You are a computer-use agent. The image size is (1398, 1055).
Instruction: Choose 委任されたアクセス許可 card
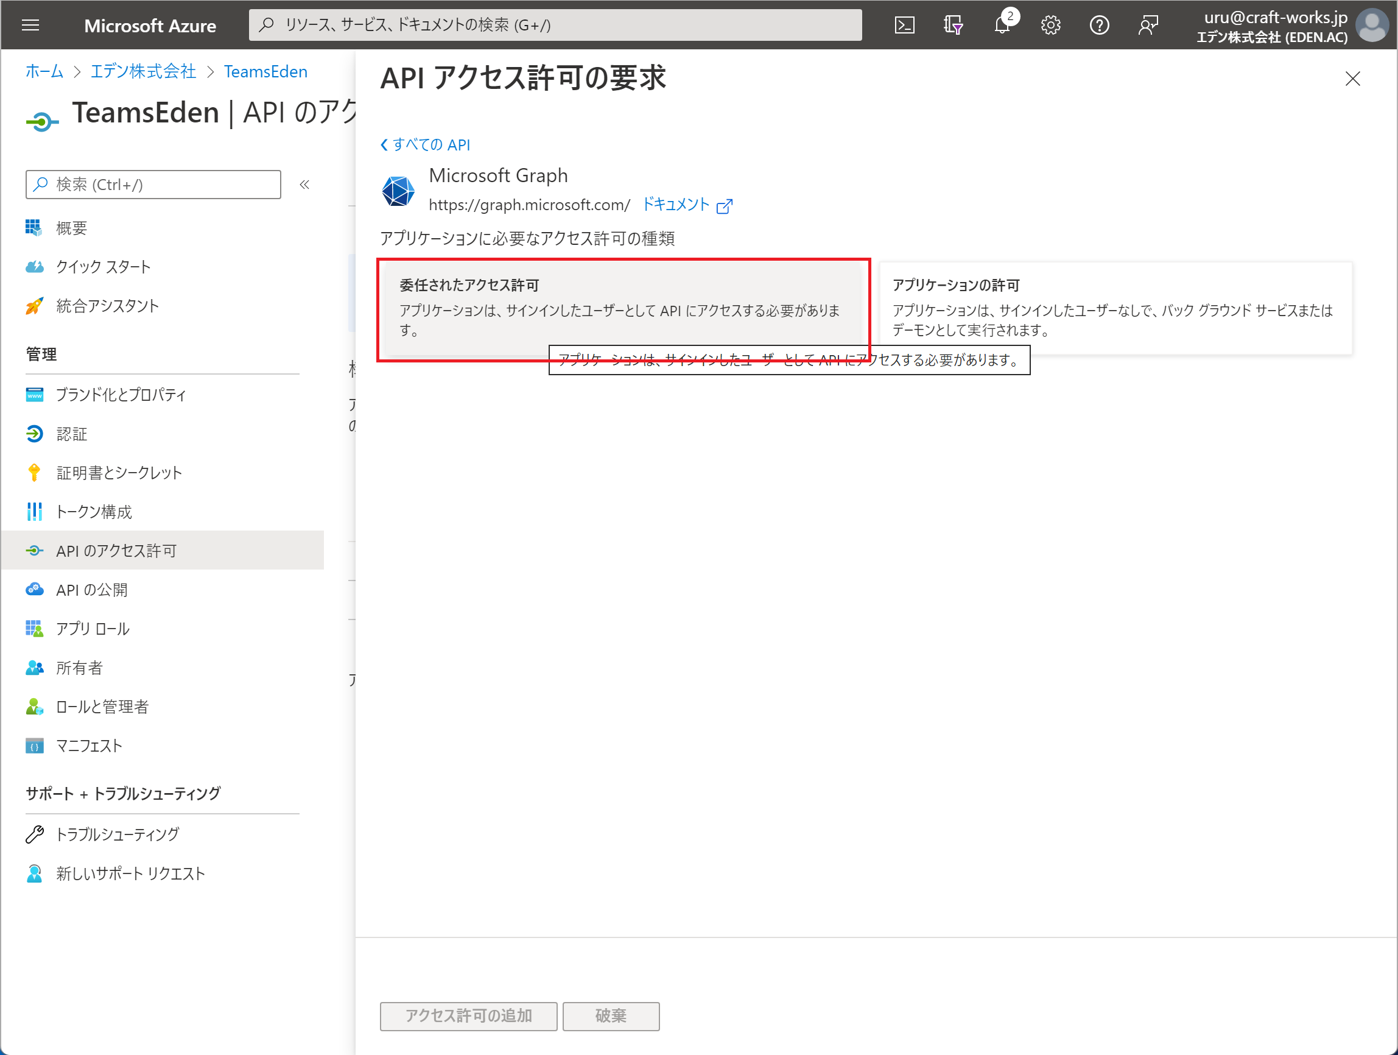coord(623,309)
